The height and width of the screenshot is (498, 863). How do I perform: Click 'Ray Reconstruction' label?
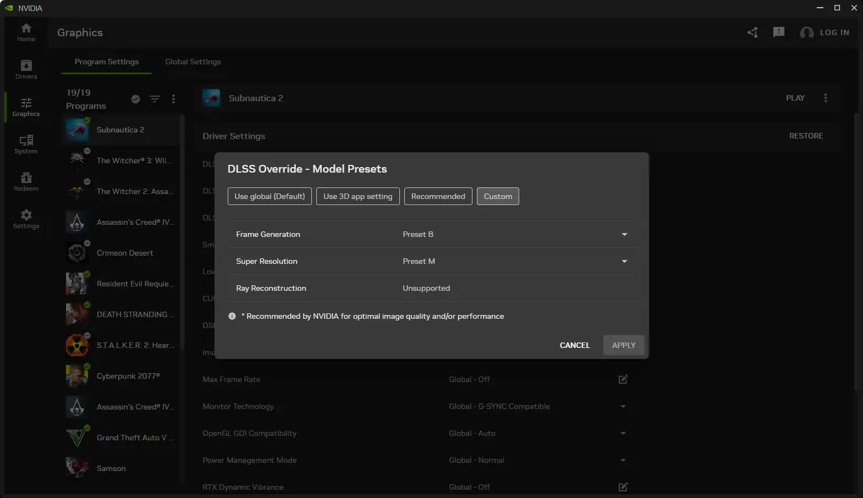271,288
